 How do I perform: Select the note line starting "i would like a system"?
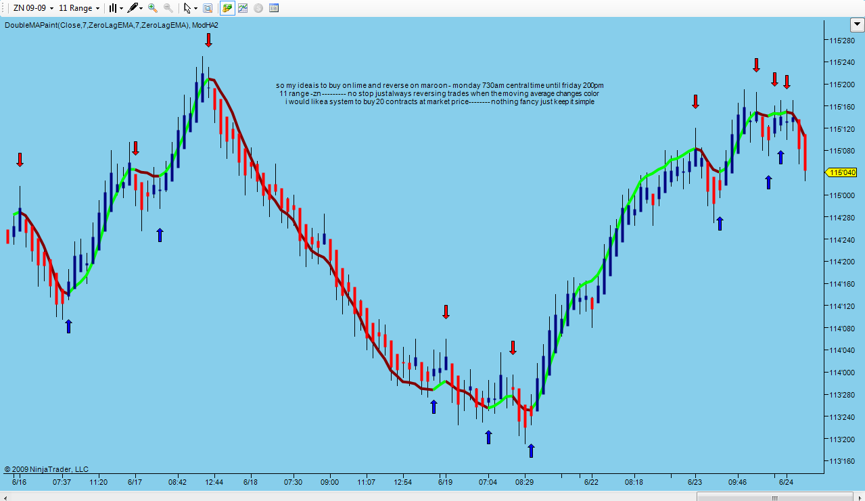440,101
